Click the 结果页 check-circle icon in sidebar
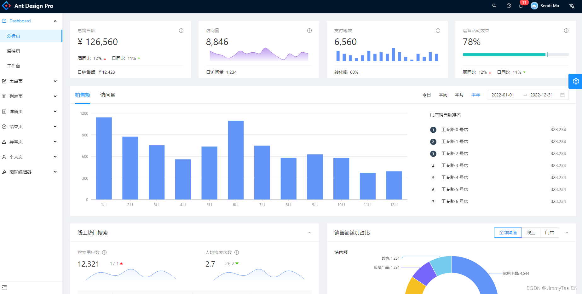This screenshot has height=294, width=582. coord(4,127)
